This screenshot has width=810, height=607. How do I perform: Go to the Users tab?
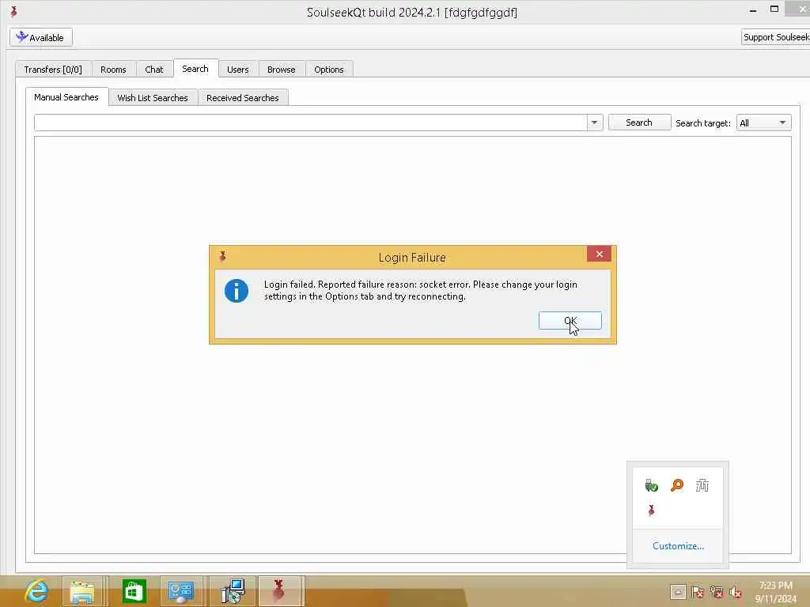coord(237,70)
